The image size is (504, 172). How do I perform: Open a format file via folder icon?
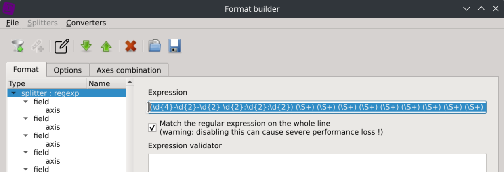tap(154, 46)
